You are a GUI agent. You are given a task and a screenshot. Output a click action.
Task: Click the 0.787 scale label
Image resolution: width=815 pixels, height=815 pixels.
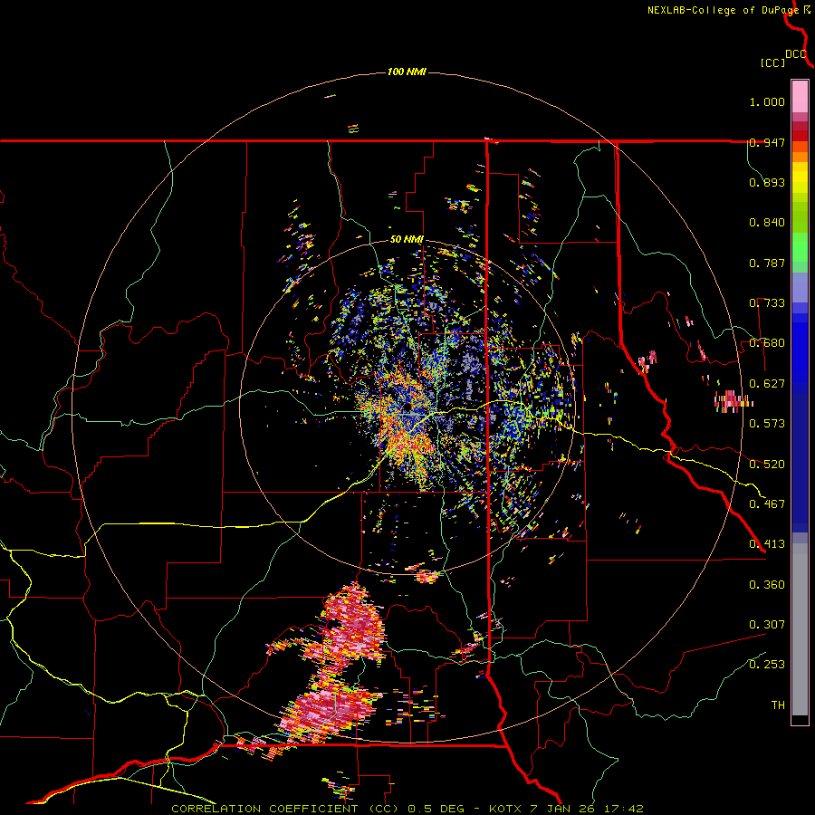click(767, 263)
